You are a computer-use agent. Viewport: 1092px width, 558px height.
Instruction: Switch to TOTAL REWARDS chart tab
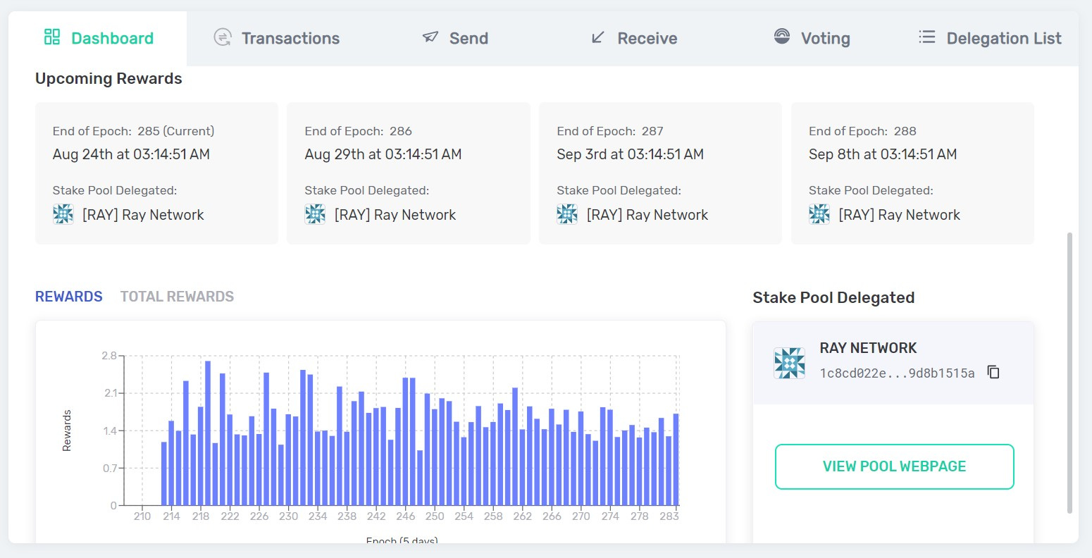point(178,297)
